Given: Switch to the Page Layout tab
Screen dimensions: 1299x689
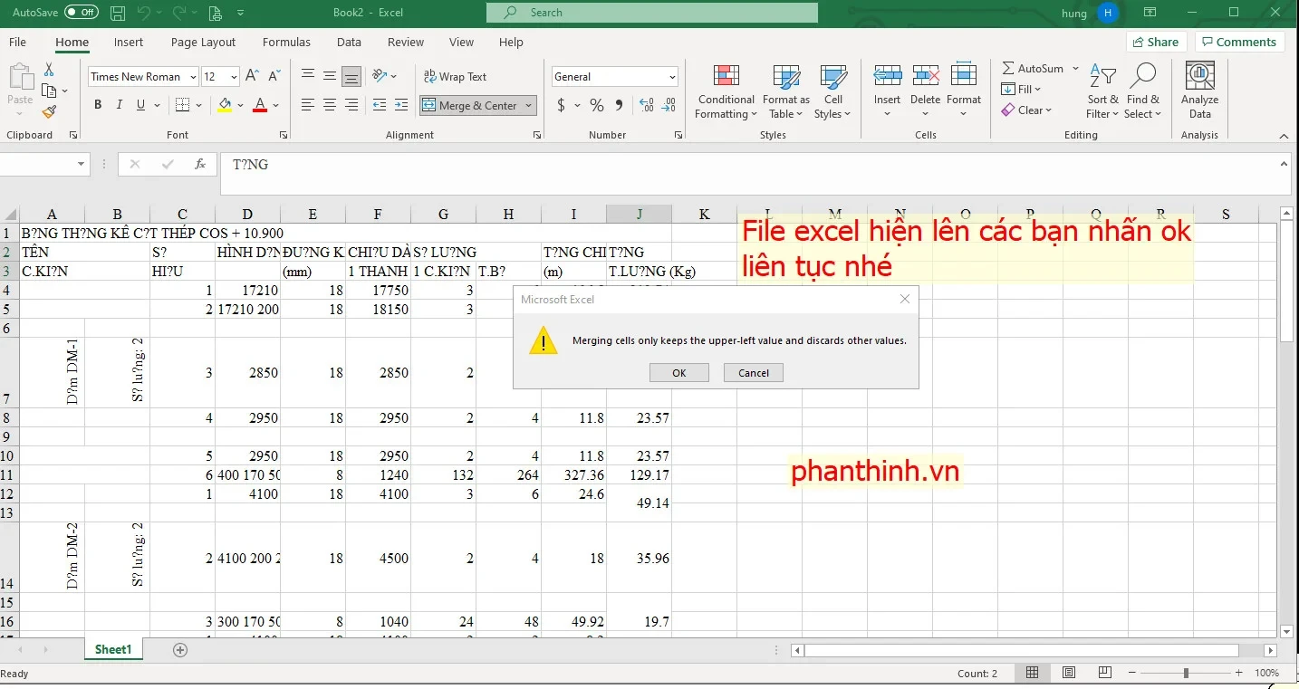Looking at the screenshot, I should [203, 42].
